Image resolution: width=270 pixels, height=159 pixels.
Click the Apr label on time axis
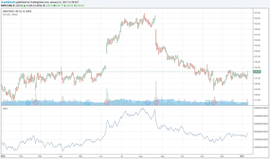pos(61,156)
